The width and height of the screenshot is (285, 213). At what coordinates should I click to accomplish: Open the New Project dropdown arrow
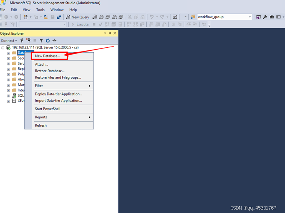pyautogui.click(x=31, y=17)
